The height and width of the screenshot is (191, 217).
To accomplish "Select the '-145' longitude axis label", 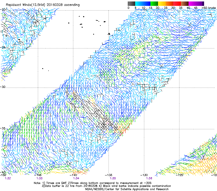I will click(x=38, y=175).
